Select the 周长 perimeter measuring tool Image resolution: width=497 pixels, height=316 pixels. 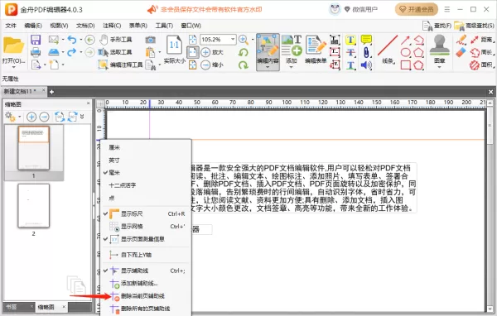482,52
